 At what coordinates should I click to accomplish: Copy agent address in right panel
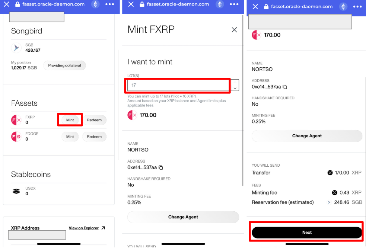285,87
